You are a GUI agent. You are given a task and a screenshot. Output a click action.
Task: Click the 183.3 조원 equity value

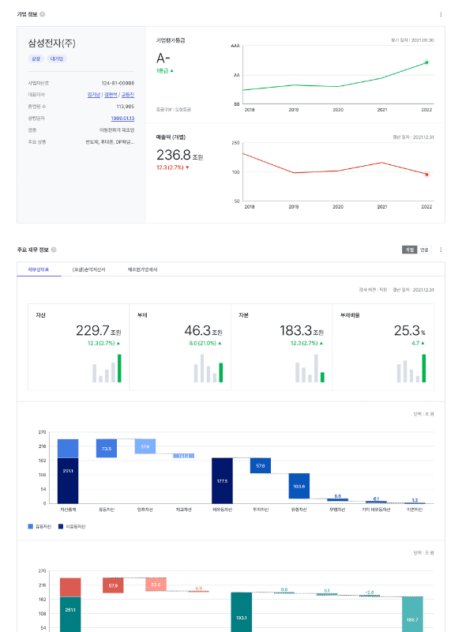click(x=302, y=330)
